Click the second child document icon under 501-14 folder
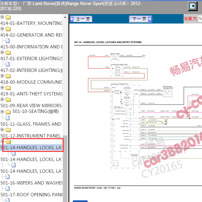 (14, 165)
